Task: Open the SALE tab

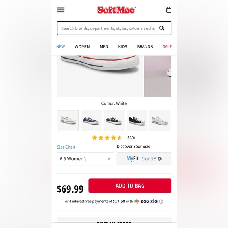Action: click(x=167, y=46)
